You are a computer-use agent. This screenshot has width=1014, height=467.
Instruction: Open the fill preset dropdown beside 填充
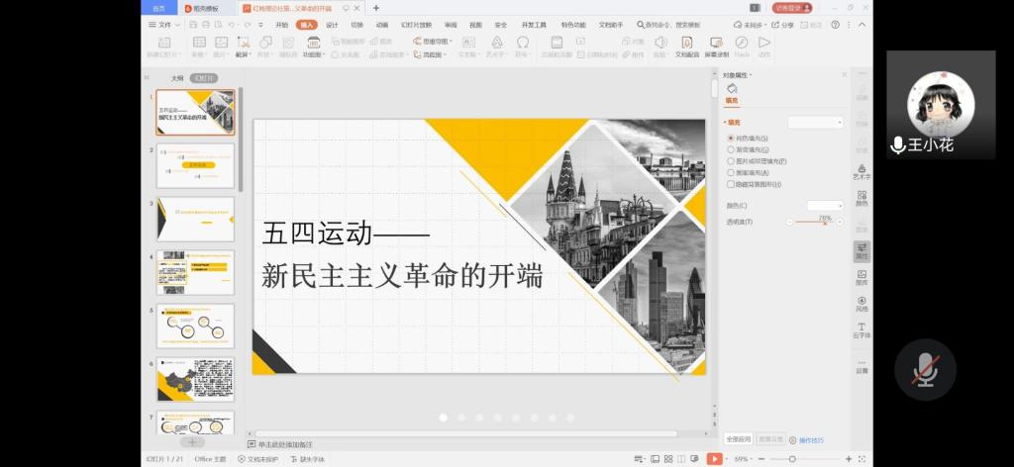tap(815, 123)
